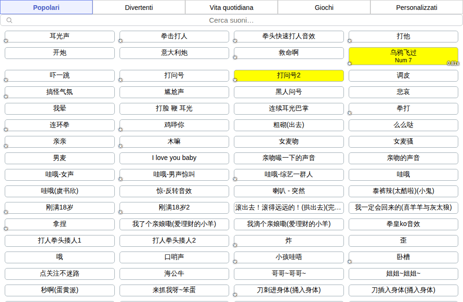463x302 pixels.
Task: Click the star icon on 亲亲
Action: (6, 146)
